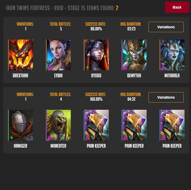Image resolution: width=191 pixels, height=190 pixels.
Task: Select the Kyoku champion portrait
Action: (x=96, y=55)
